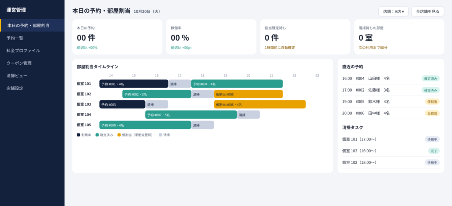This screenshot has width=452, height=206.
Task: Select the 仮割当 #006・4名 bar
Action: tap(260, 105)
